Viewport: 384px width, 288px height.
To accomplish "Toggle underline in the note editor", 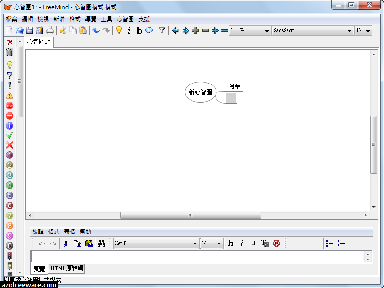I will pyautogui.click(x=253, y=243).
